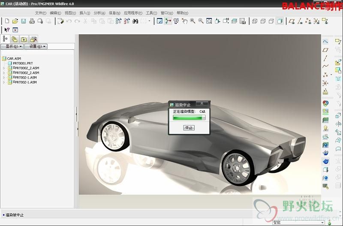Click the context-sensitive help arrow icon

[x=7, y=30]
